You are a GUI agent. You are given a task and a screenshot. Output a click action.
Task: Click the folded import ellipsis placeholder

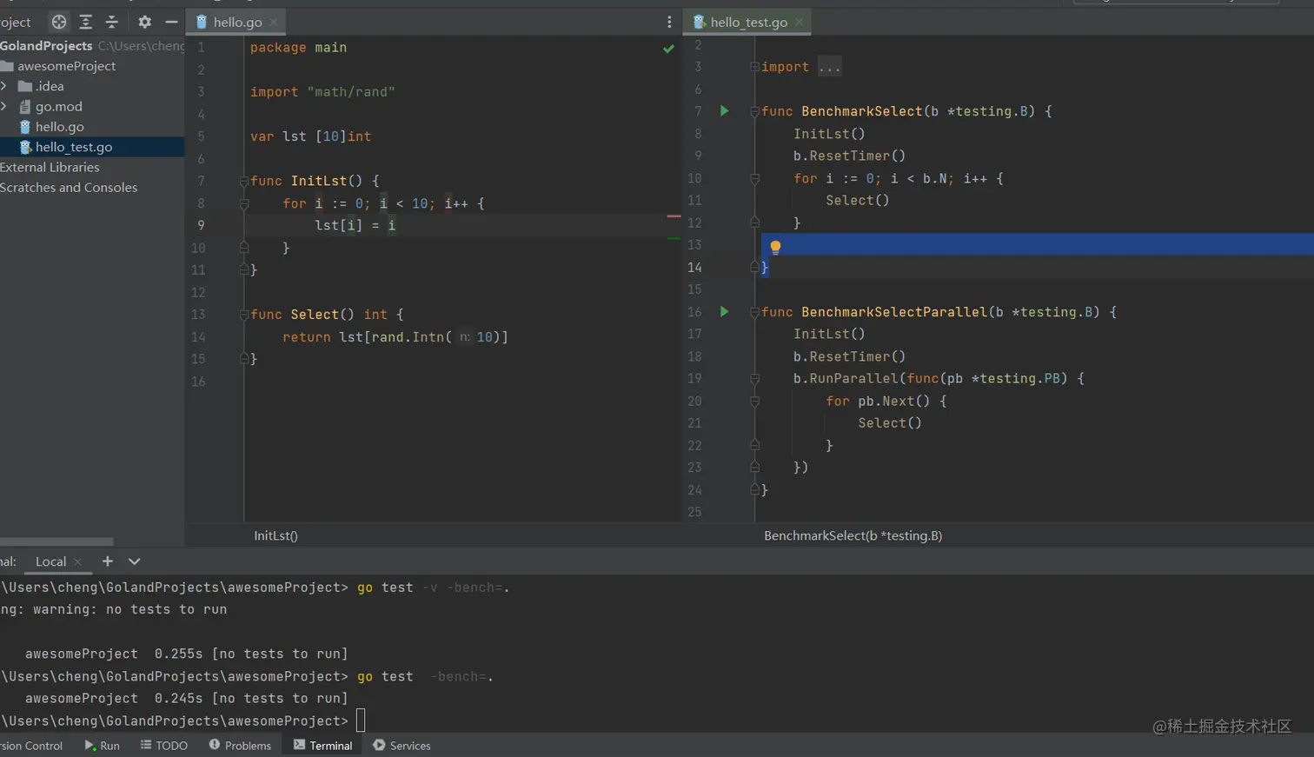click(830, 67)
